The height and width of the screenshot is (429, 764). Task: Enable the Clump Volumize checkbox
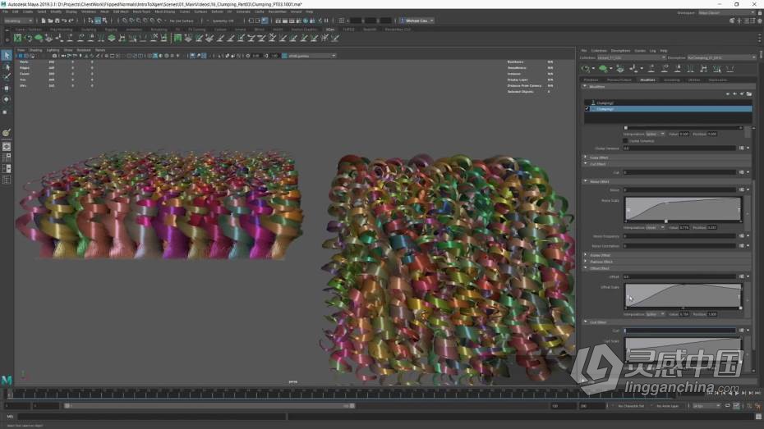point(626,141)
